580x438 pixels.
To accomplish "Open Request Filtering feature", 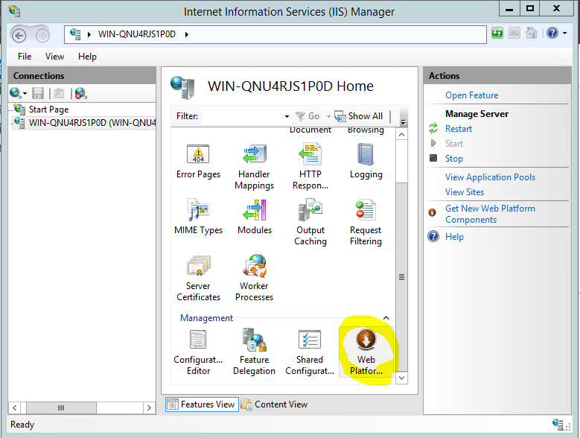I will (366, 223).
